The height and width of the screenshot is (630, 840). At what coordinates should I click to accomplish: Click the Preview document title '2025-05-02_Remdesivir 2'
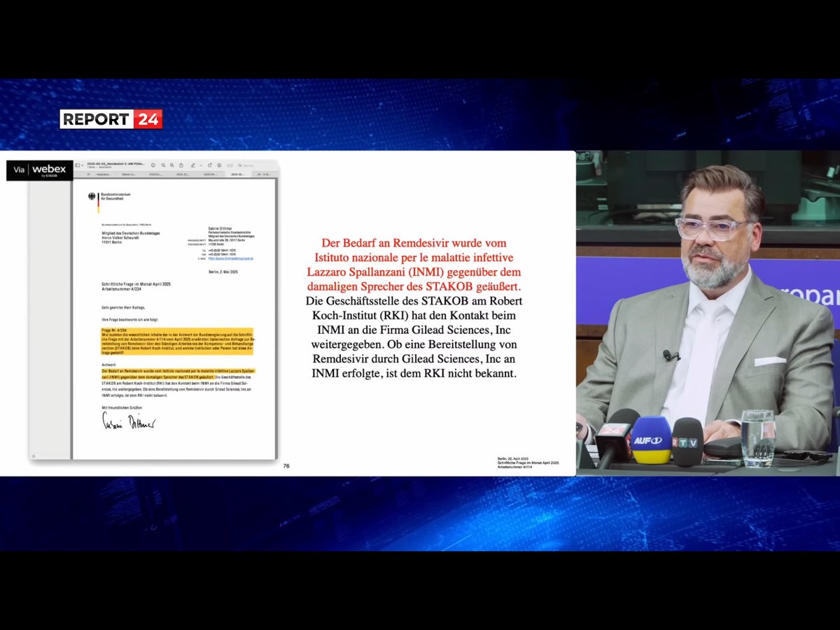(115, 164)
